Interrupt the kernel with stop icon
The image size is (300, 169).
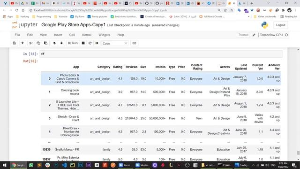pos(83,43)
